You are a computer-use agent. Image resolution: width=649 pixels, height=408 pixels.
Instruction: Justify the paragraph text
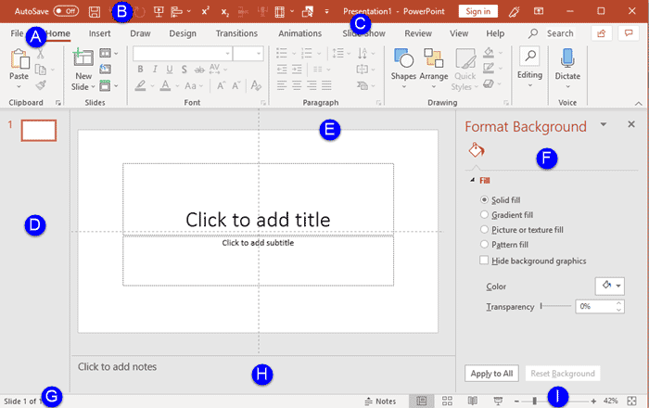click(x=326, y=85)
